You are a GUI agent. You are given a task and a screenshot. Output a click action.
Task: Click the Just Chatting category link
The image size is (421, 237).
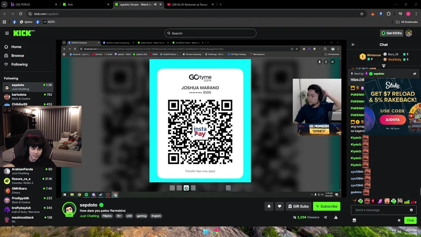pyautogui.click(x=89, y=216)
